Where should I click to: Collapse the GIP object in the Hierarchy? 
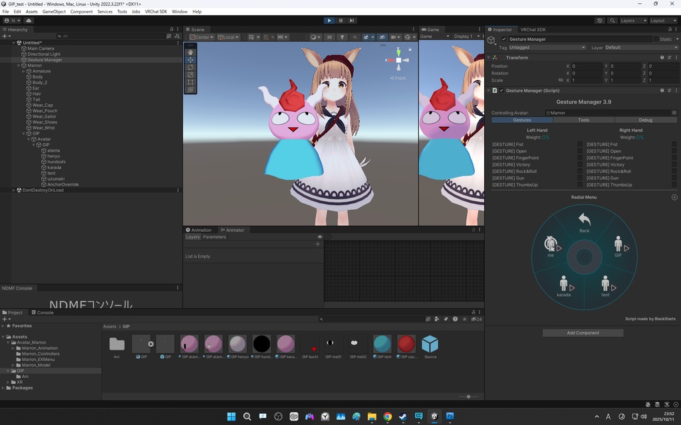tap(23, 132)
